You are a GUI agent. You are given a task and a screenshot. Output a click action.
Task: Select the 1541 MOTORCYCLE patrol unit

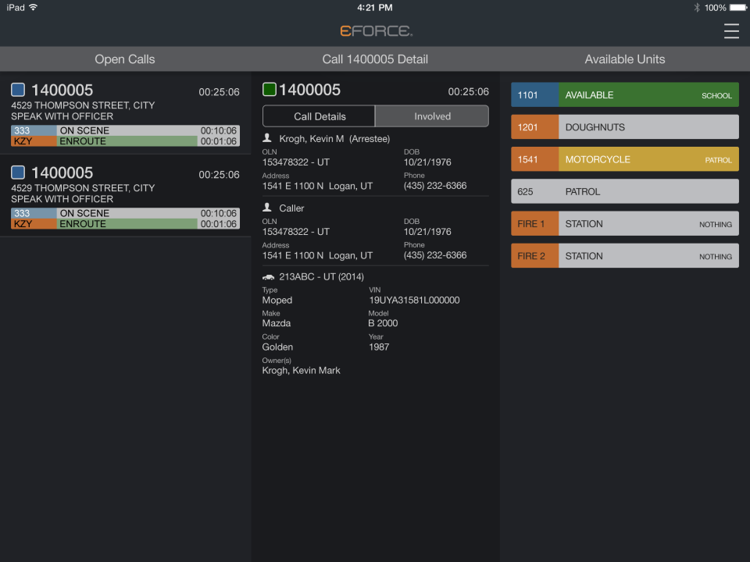coord(624,158)
